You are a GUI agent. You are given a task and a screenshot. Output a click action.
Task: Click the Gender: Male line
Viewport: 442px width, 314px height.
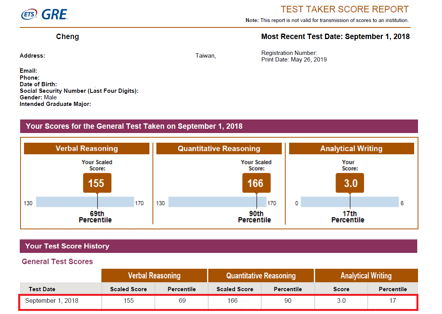[38, 97]
